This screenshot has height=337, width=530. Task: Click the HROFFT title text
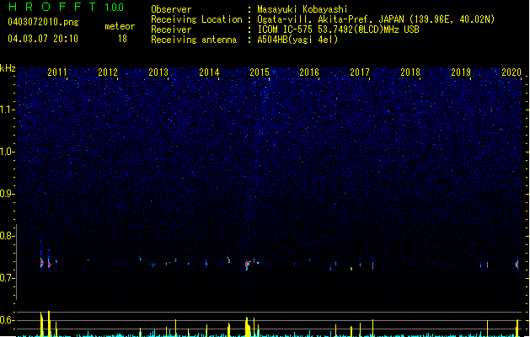pos(52,7)
